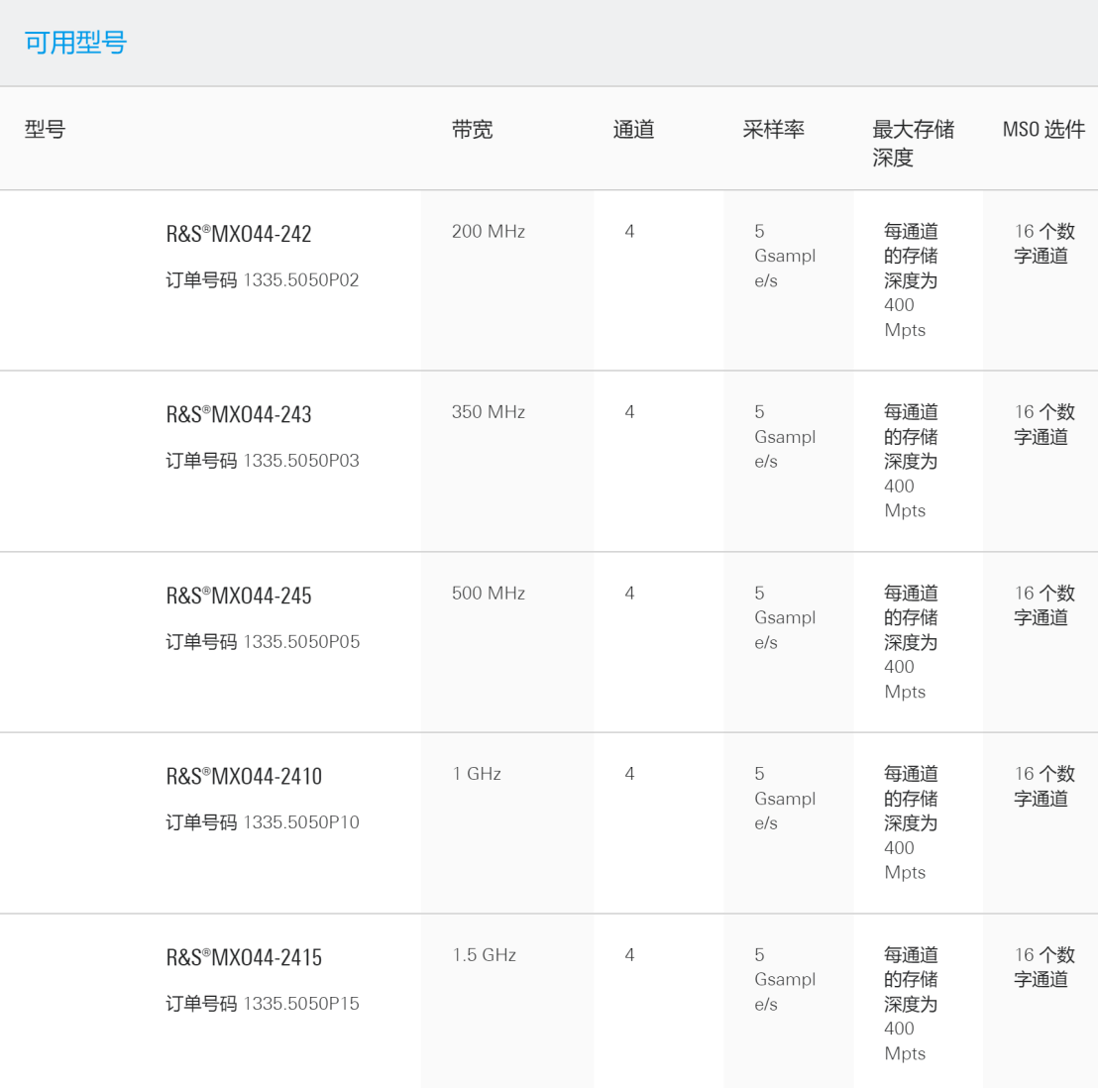Open the R&S MXO44-242 model
This screenshot has width=1098, height=1088.
pos(239,234)
